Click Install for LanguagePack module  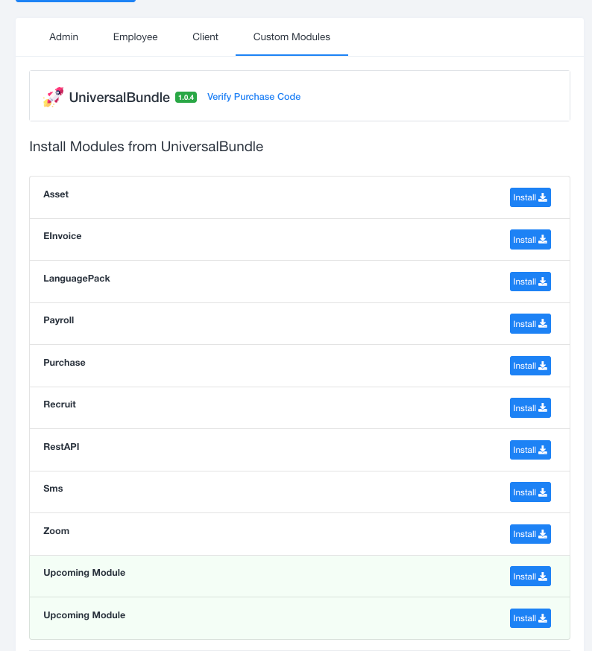click(530, 282)
